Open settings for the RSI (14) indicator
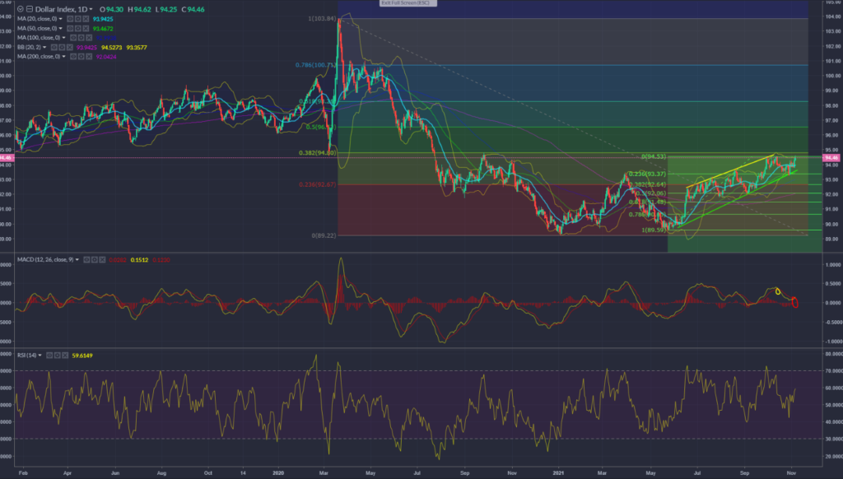The height and width of the screenshot is (479, 843). [x=57, y=356]
